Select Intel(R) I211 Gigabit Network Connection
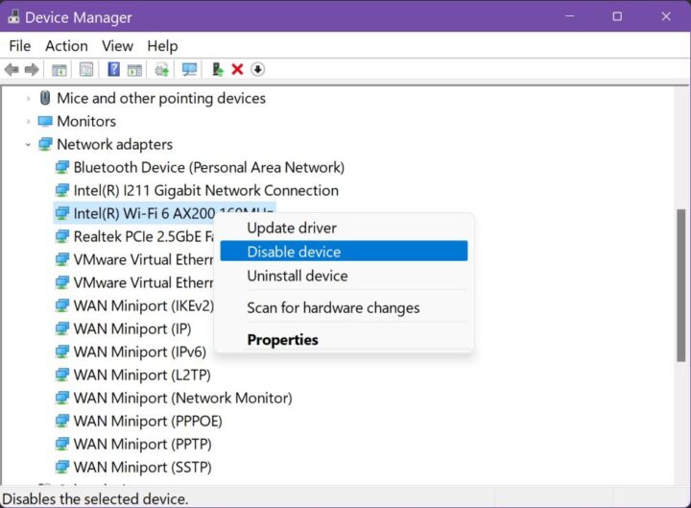The height and width of the screenshot is (508, 691). [x=205, y=190]
